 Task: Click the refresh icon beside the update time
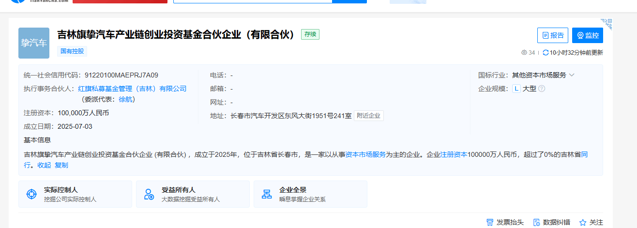click(546, 52)
